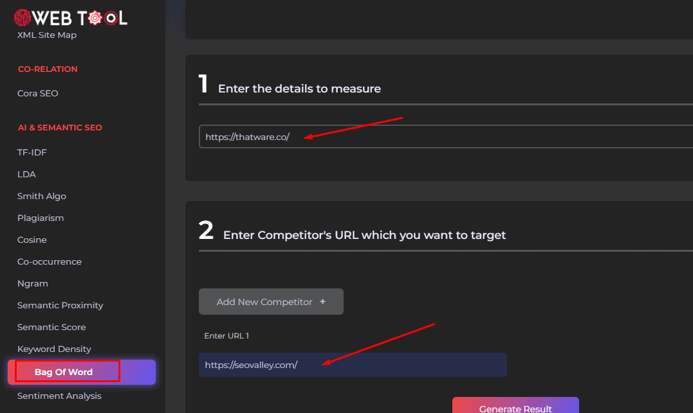Open Sentiment Analysis tool
Screen dimensions: 693x413
[59, 396]
